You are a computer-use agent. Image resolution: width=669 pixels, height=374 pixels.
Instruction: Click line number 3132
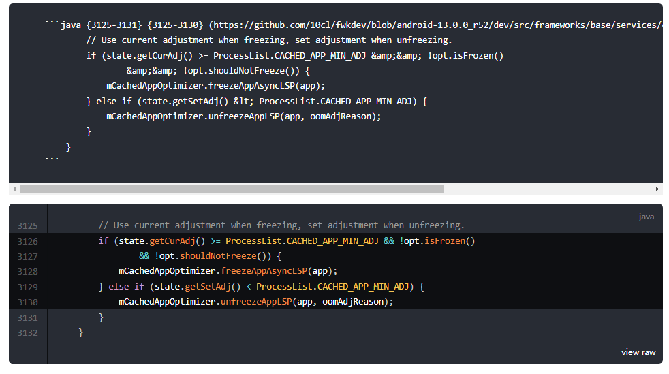click(x=27, y=332)
